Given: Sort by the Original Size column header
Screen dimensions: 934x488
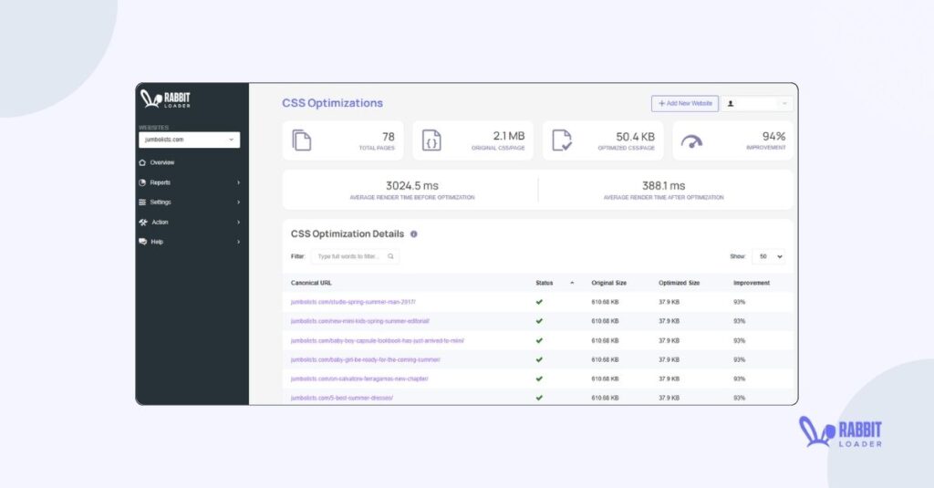Looking at the screenshot, I should click(608, 283).
